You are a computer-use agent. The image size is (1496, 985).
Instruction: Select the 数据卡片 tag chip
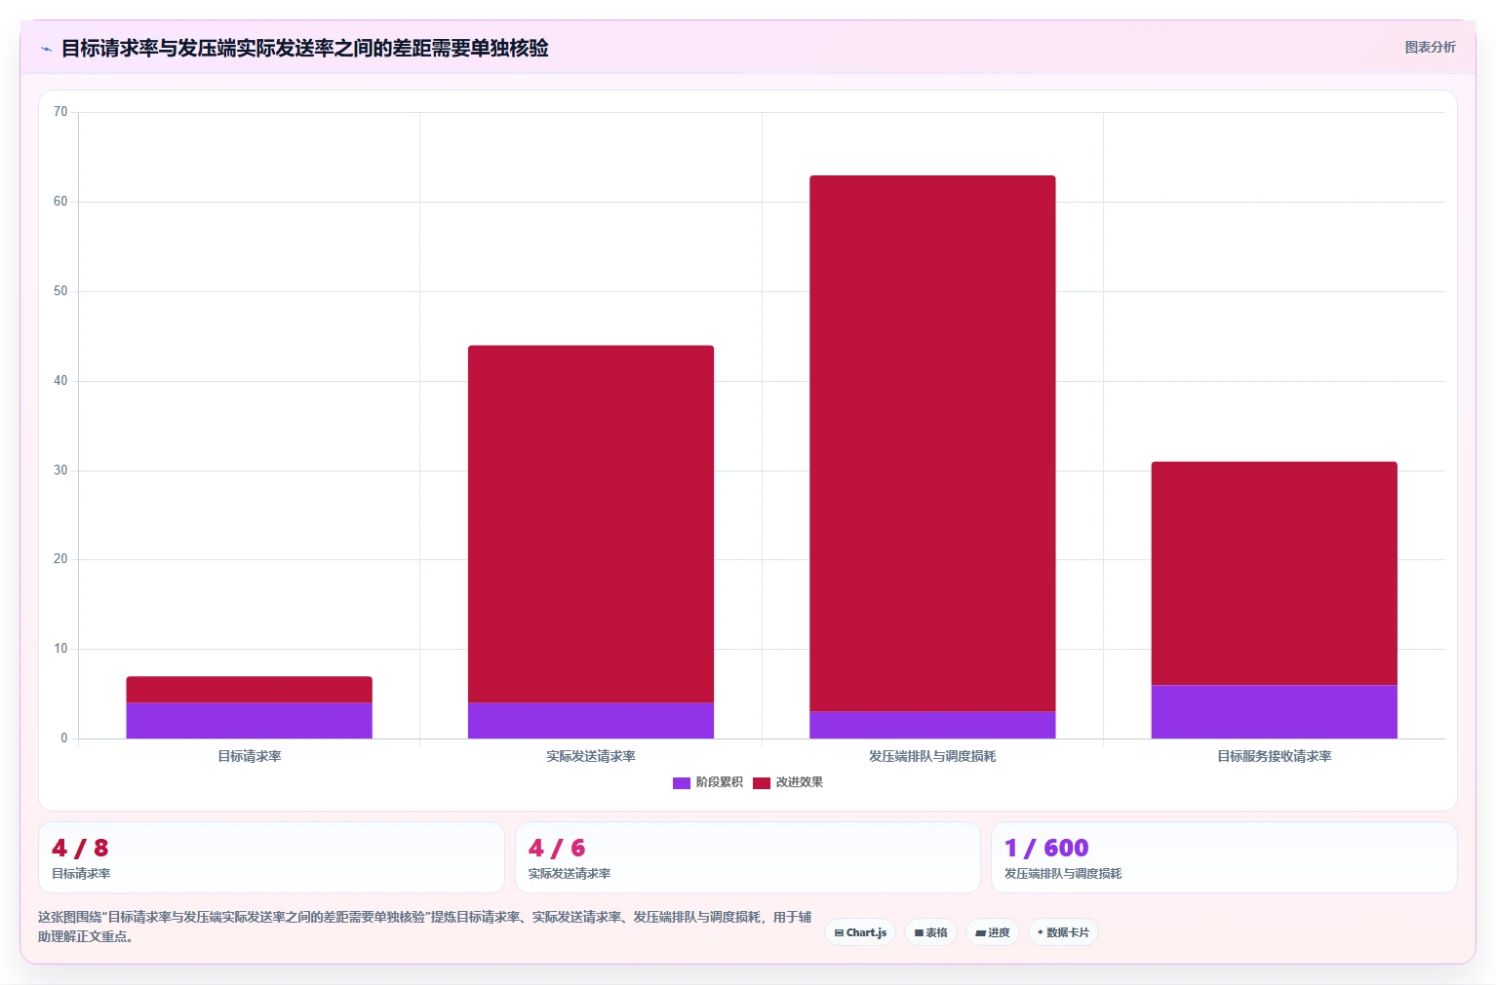pyautogui.click(x=1063, y=932)
